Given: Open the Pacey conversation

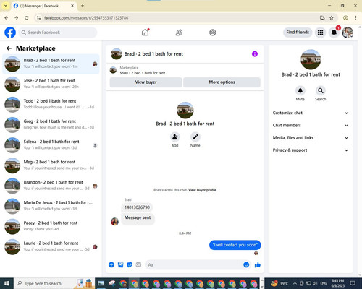Looking at the screenshot, I should tap(51, 226).
